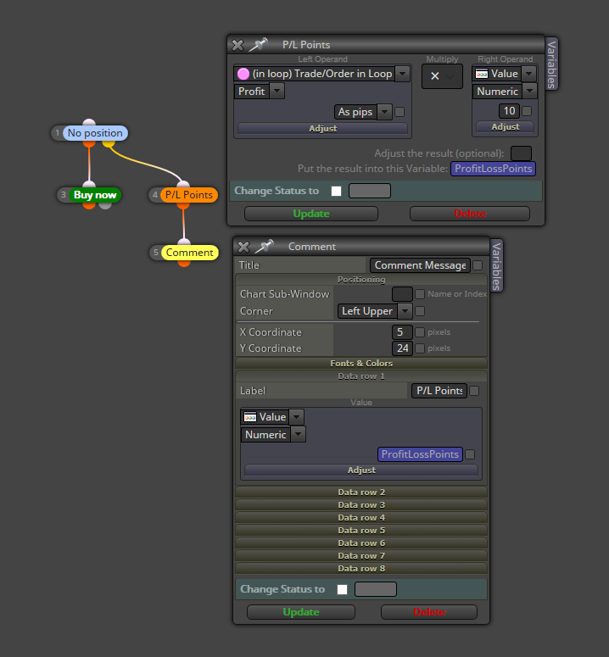Select the No position block
Viewport: 609px width, 657px height.
(95, 133)
